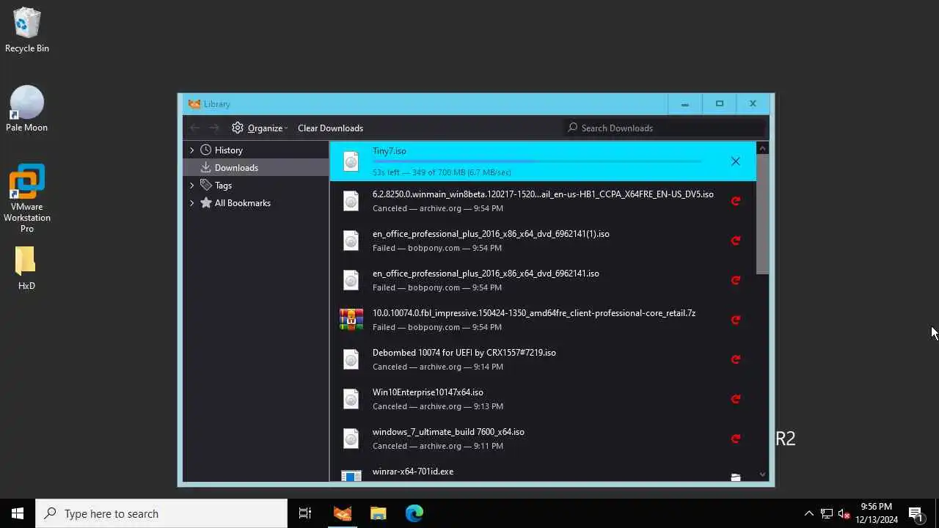Retry the Debombed 10074 for UEFI download
The width and height of the screenshot is (939, 528).
(x=735, y=359)
